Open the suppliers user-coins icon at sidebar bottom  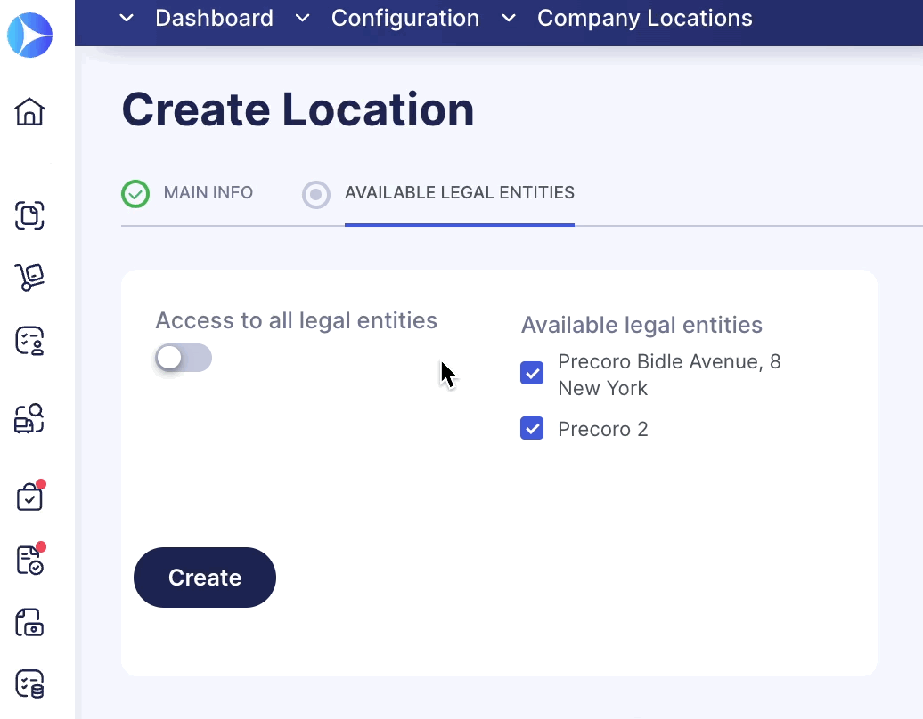(29, 683)
